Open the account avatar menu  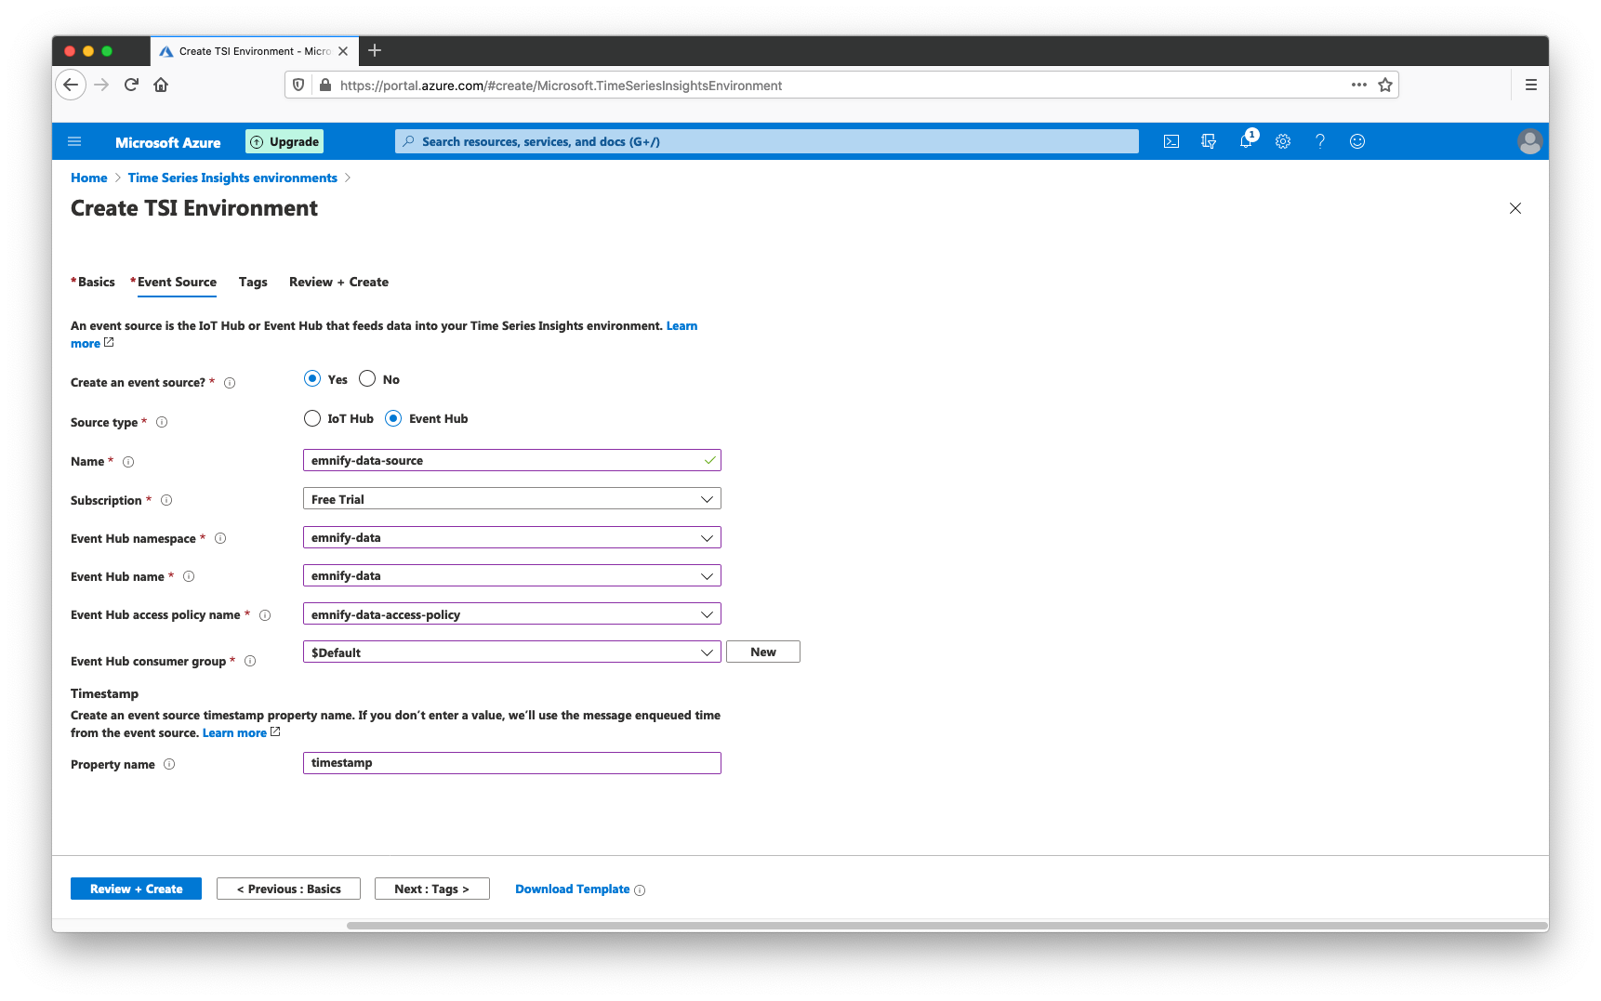pyautogui.click(x=1529, y=141)
